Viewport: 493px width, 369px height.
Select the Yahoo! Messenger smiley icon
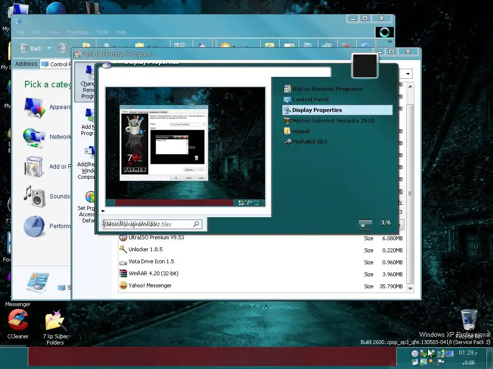pos(123,285)
